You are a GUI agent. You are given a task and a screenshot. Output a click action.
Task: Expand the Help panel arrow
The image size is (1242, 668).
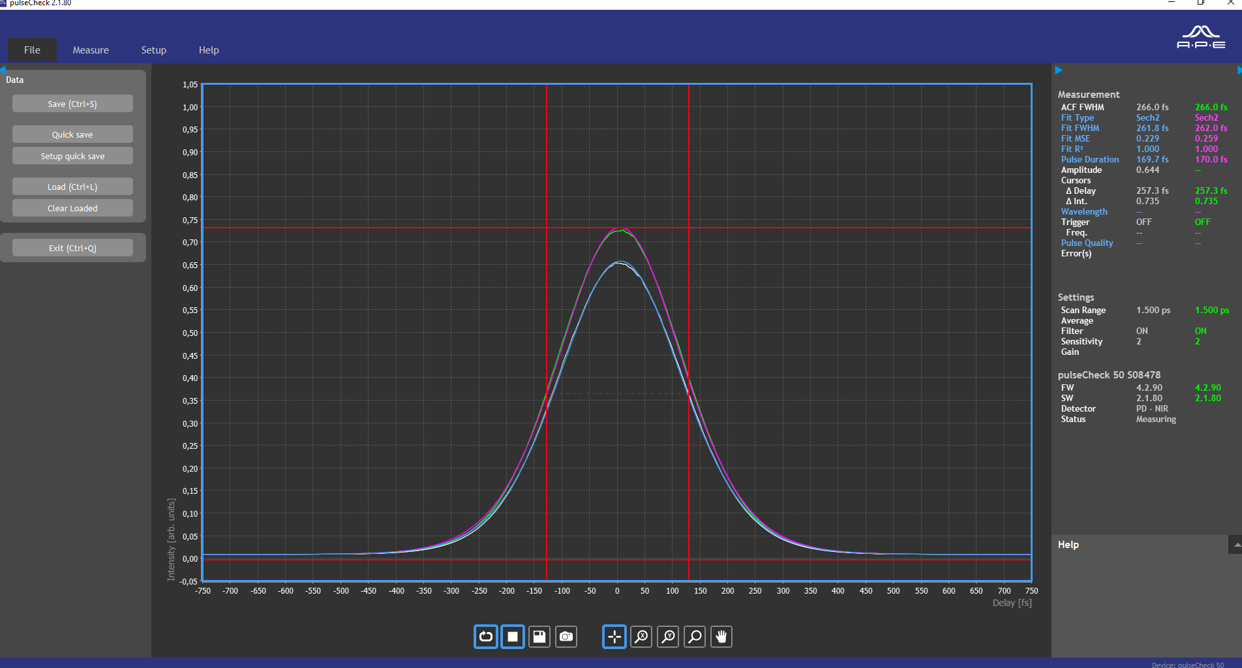(1236, 545)
